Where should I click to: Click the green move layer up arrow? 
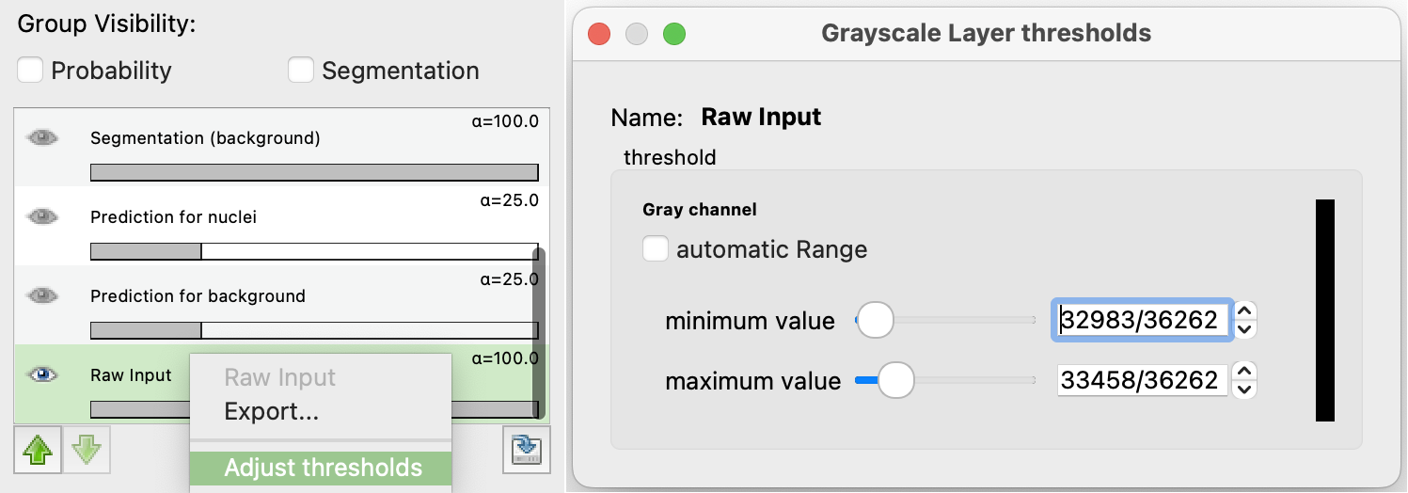(38, 450)
